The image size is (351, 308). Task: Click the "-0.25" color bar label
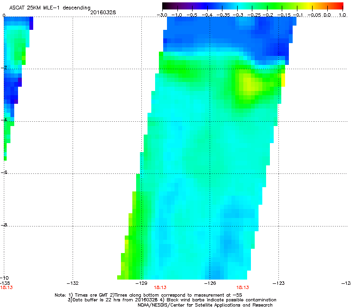pos(254,15)
